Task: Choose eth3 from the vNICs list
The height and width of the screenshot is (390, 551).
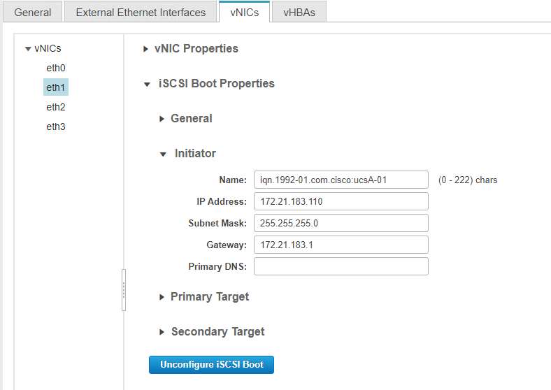Action: click(56, 127)
